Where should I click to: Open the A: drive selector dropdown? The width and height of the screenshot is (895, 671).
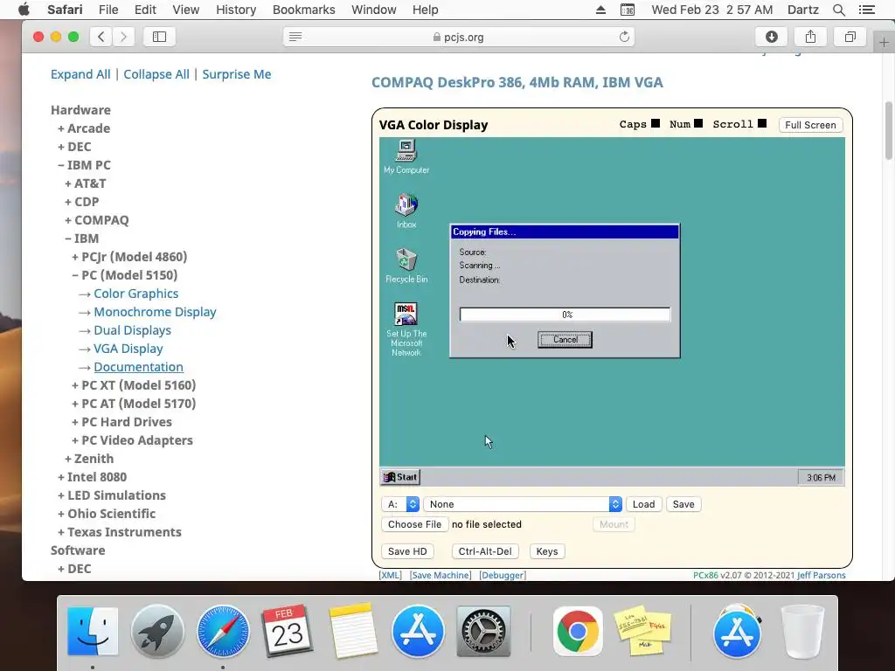point(400,504)
